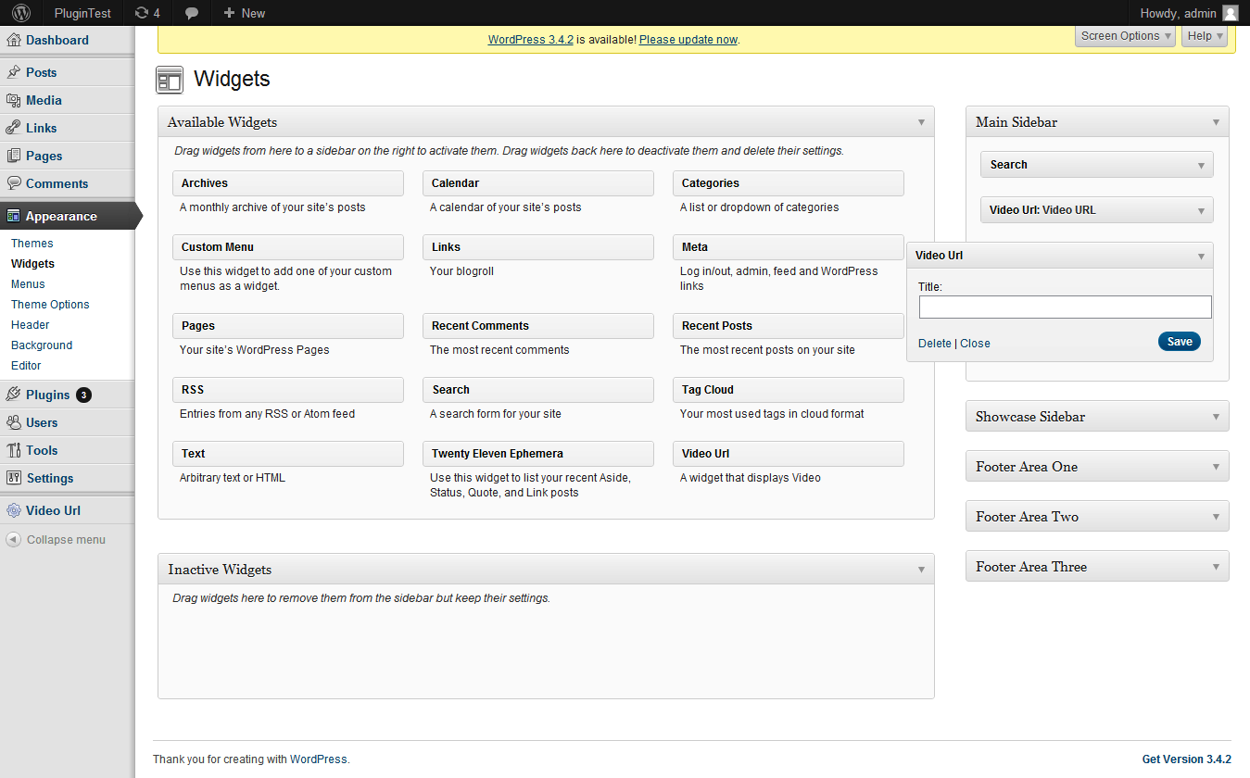Open the updates icon showing 4

(141, 13)
